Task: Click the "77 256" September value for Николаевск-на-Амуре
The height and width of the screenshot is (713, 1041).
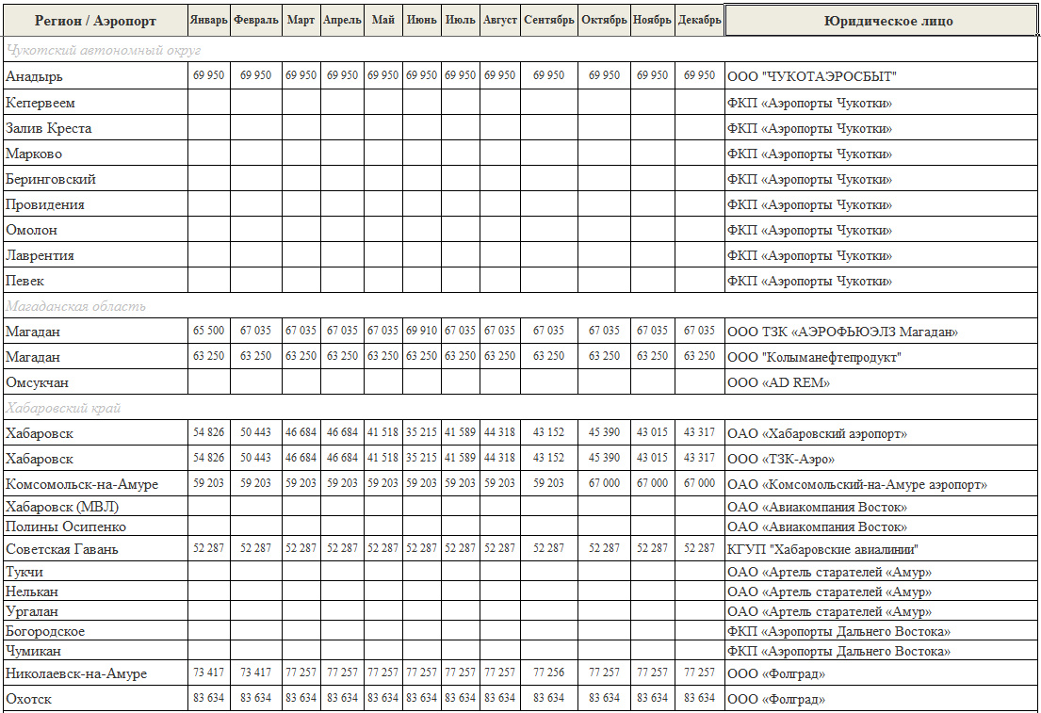Action: [x=549, y=672]
